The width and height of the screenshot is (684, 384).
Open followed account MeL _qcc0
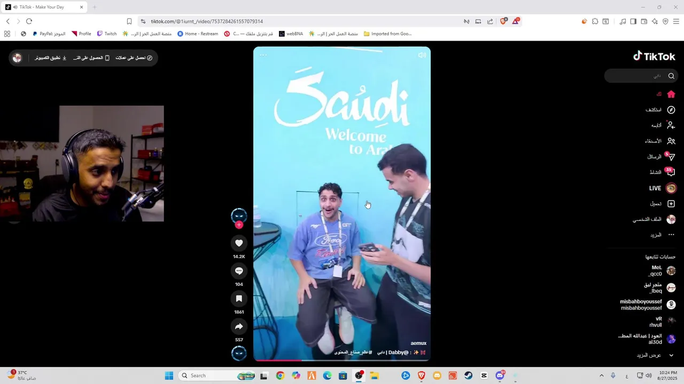tap(663, 270)
